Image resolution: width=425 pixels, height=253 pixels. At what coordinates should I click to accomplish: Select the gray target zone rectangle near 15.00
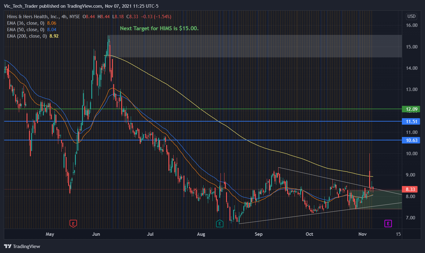coord(255,46)
